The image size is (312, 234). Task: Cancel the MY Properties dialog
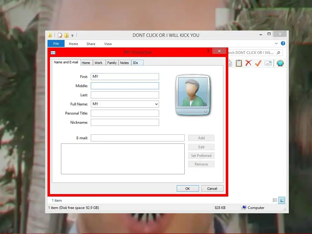point(212,188)
